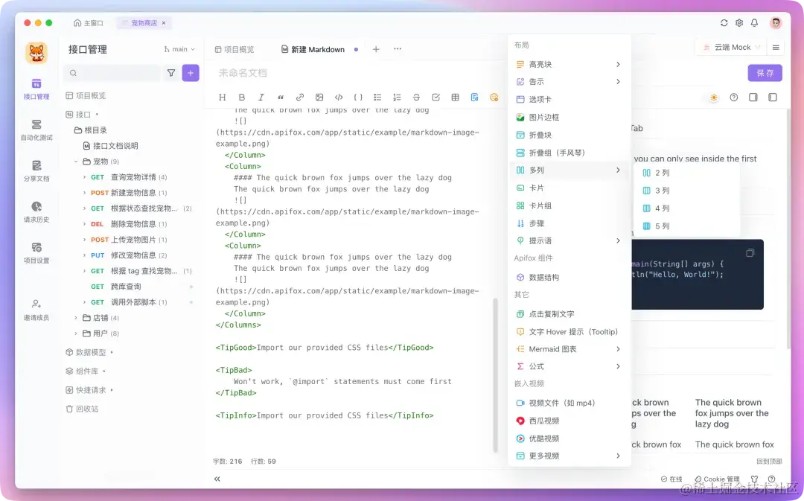The width and height of the screenshot is (804, 501).
Task: Apply strikethrough formatting
Action: tap(416, 98)
